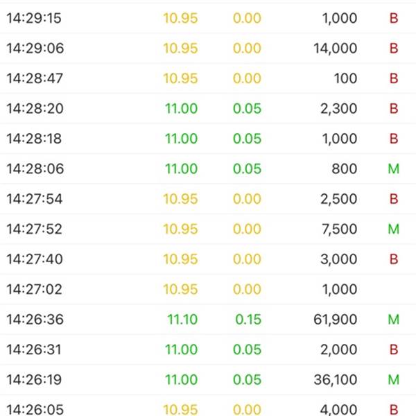Tap the M marker on 14:26:19 trade
Screen dimensions: 416x416
[x=393, y=380]
